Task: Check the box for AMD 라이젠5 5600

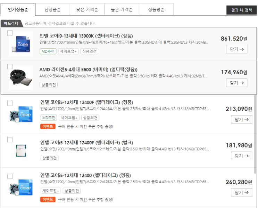Action: coord(10,66)
